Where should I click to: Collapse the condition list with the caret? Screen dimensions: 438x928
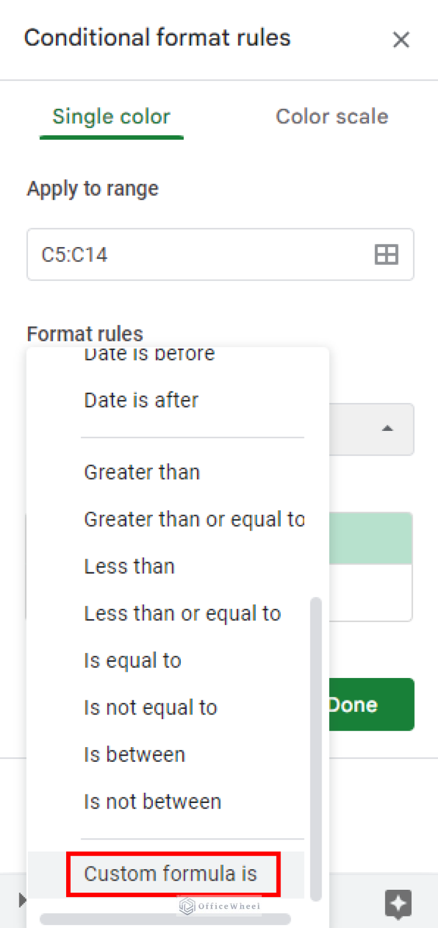(x=388, y=428)
